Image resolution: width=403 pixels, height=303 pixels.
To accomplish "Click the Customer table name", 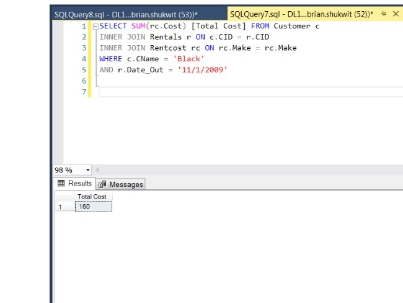I will 292,26.
